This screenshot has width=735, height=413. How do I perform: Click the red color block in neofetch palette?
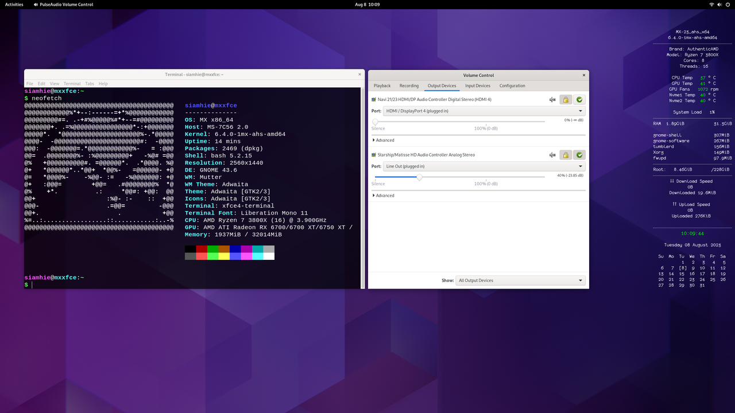(x=202, y=249)
